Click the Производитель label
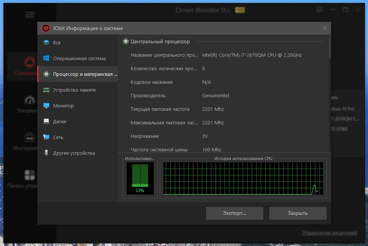 tap(148, 95)
